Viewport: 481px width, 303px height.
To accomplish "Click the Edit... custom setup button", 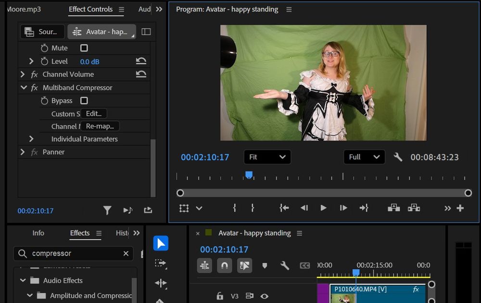I will (94, 114).
